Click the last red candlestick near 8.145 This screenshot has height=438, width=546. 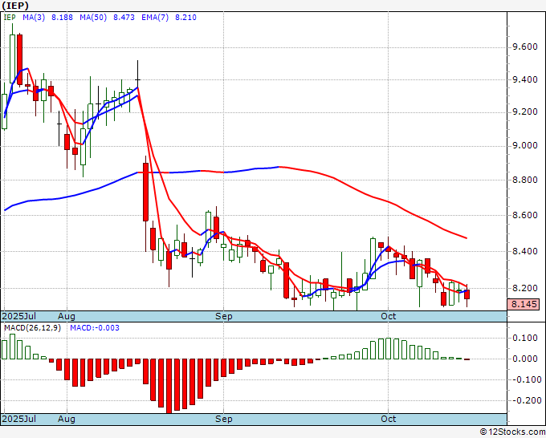click(467, 294)
